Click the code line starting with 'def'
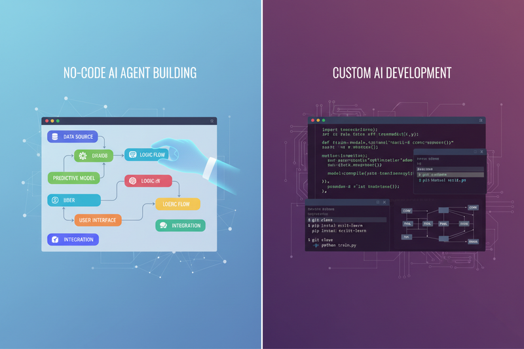The height and width of the screenshot is (349, 524). click(388, 142)
